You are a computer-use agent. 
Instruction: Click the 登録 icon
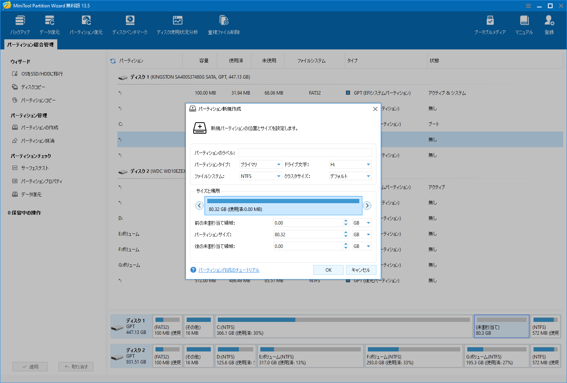(x=549, y=23)
